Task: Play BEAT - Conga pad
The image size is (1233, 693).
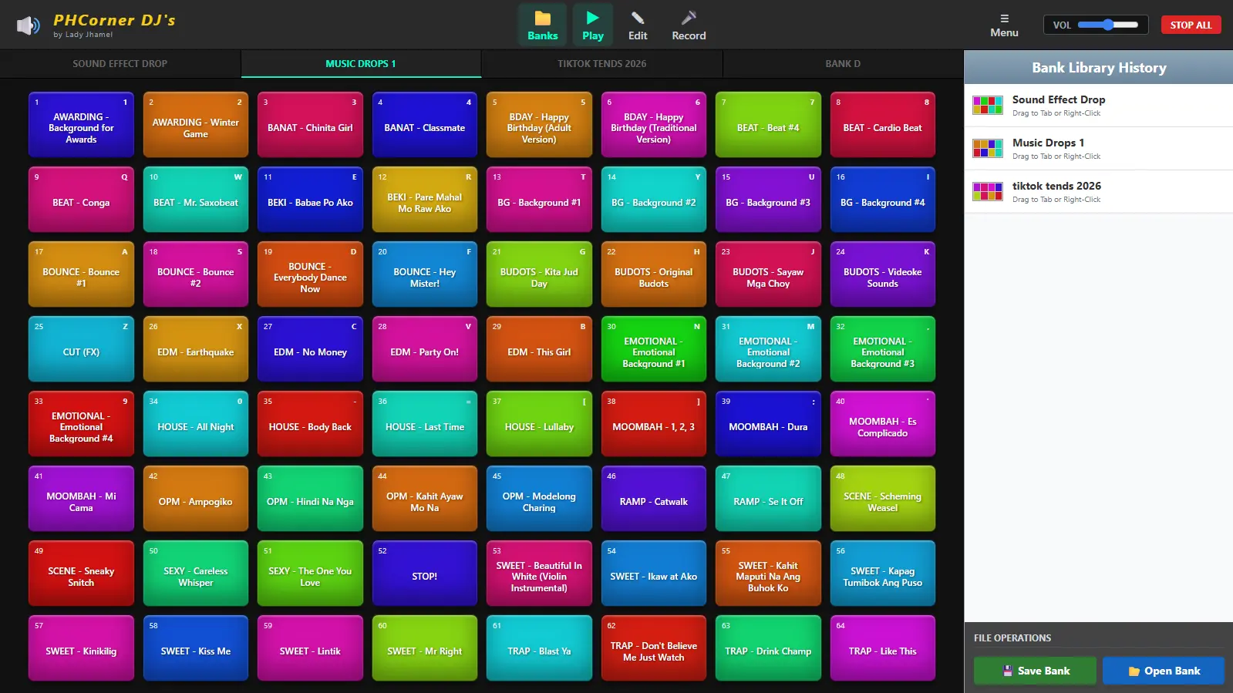Action: [x=81, y=199]
